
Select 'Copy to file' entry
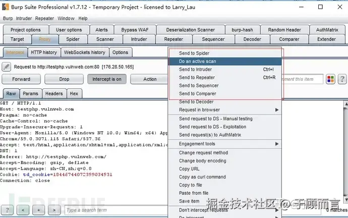224,185
